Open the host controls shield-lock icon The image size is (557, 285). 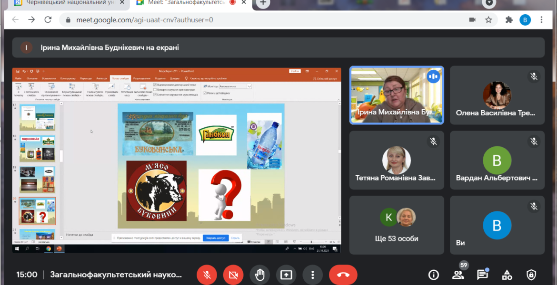point(531,275)
